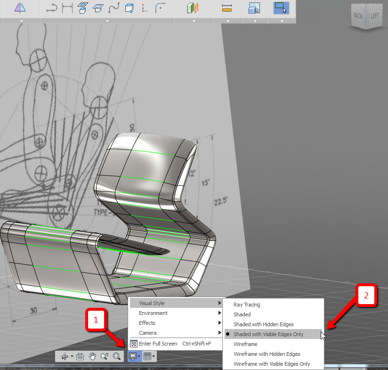Choose the Wireframe visual style
The image size is (388, 370).
pos(245,344)
